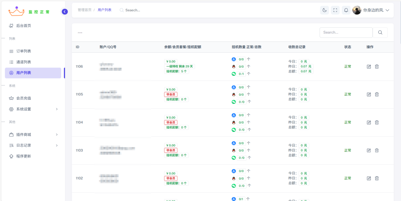401x201 pixels.
Task: Click the 账户/QQ号 column header
Action: pyautogui.click(x=108, y=47)
